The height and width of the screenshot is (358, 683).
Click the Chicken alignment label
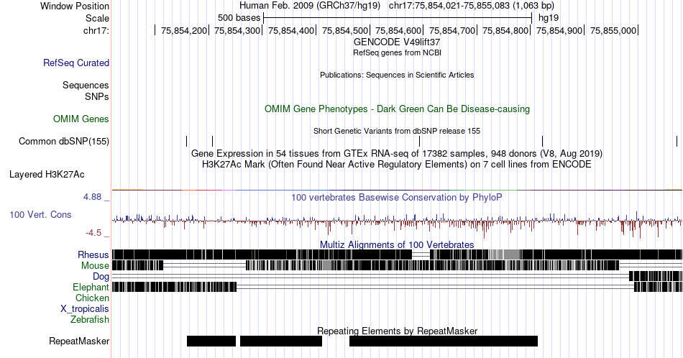tap(92, 298)
